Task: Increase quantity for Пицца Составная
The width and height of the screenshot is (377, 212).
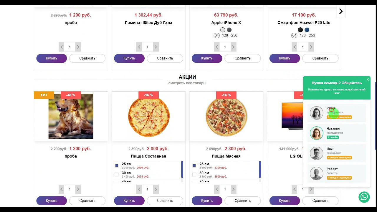Action: coord(156,189)
